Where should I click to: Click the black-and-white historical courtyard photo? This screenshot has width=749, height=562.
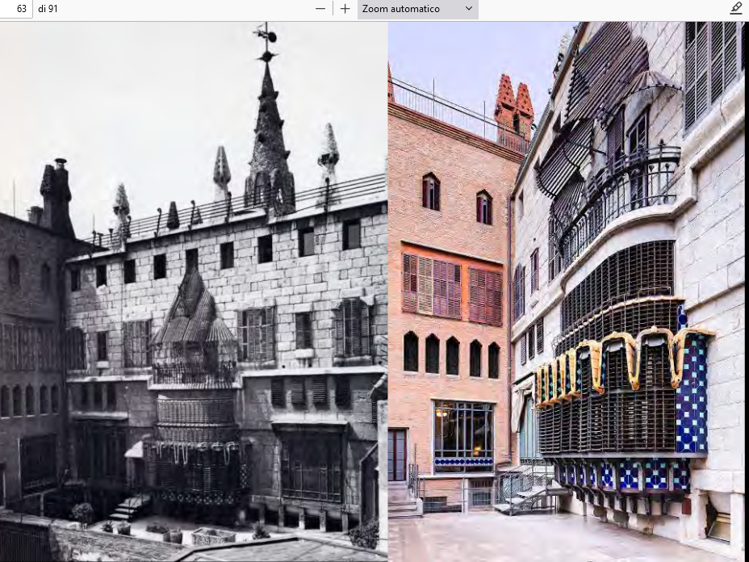click(194, 291)
